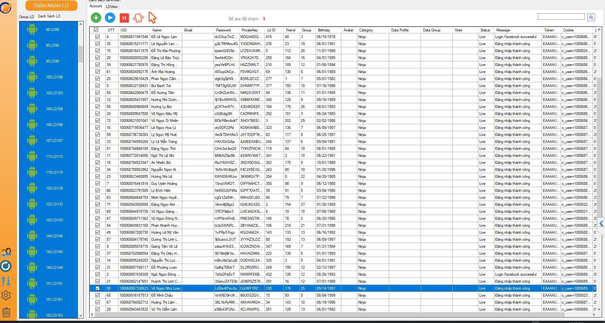Toggle the select-all checkbox in table header
605x323 pixels.
96,30
